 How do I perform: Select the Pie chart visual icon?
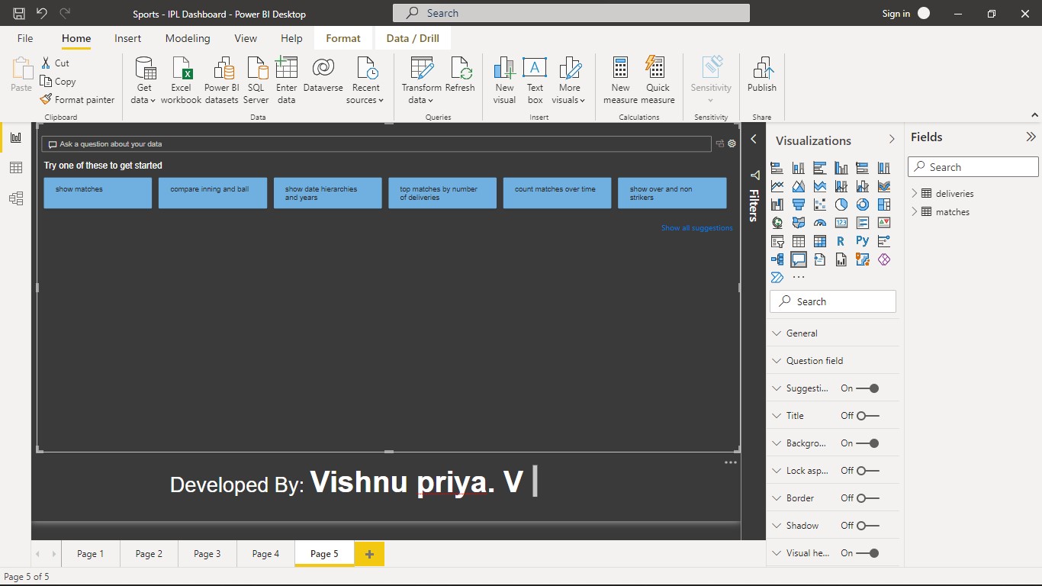[841, 204]
